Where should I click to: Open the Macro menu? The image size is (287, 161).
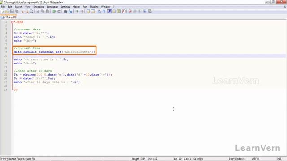coord(76,7)
